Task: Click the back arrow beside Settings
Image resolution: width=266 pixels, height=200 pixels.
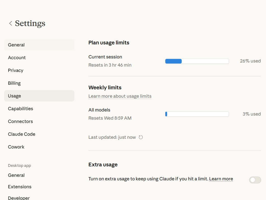Action: pos(10,23)
